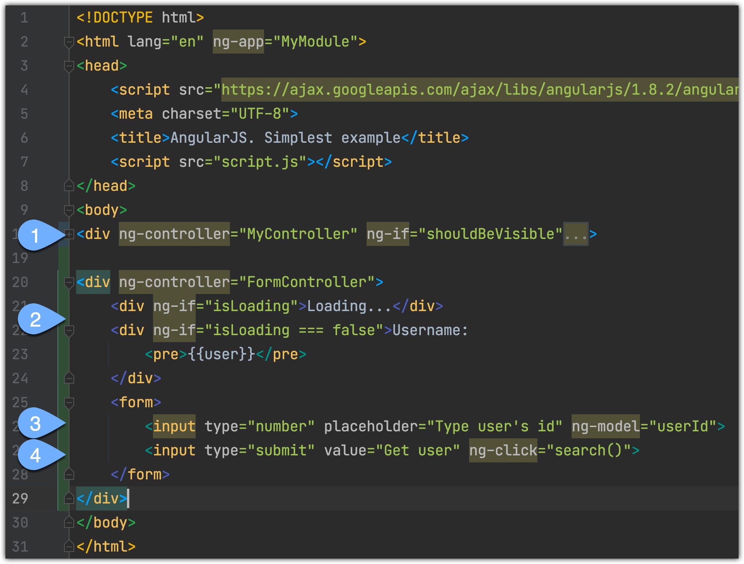Click fold end marker at closing form tag

(69, 474)
